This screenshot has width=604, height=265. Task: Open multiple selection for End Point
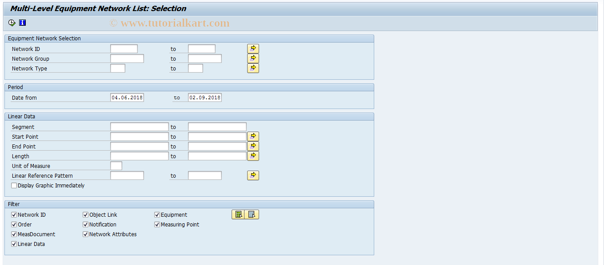pyautogui.click(x=252, y=146)
